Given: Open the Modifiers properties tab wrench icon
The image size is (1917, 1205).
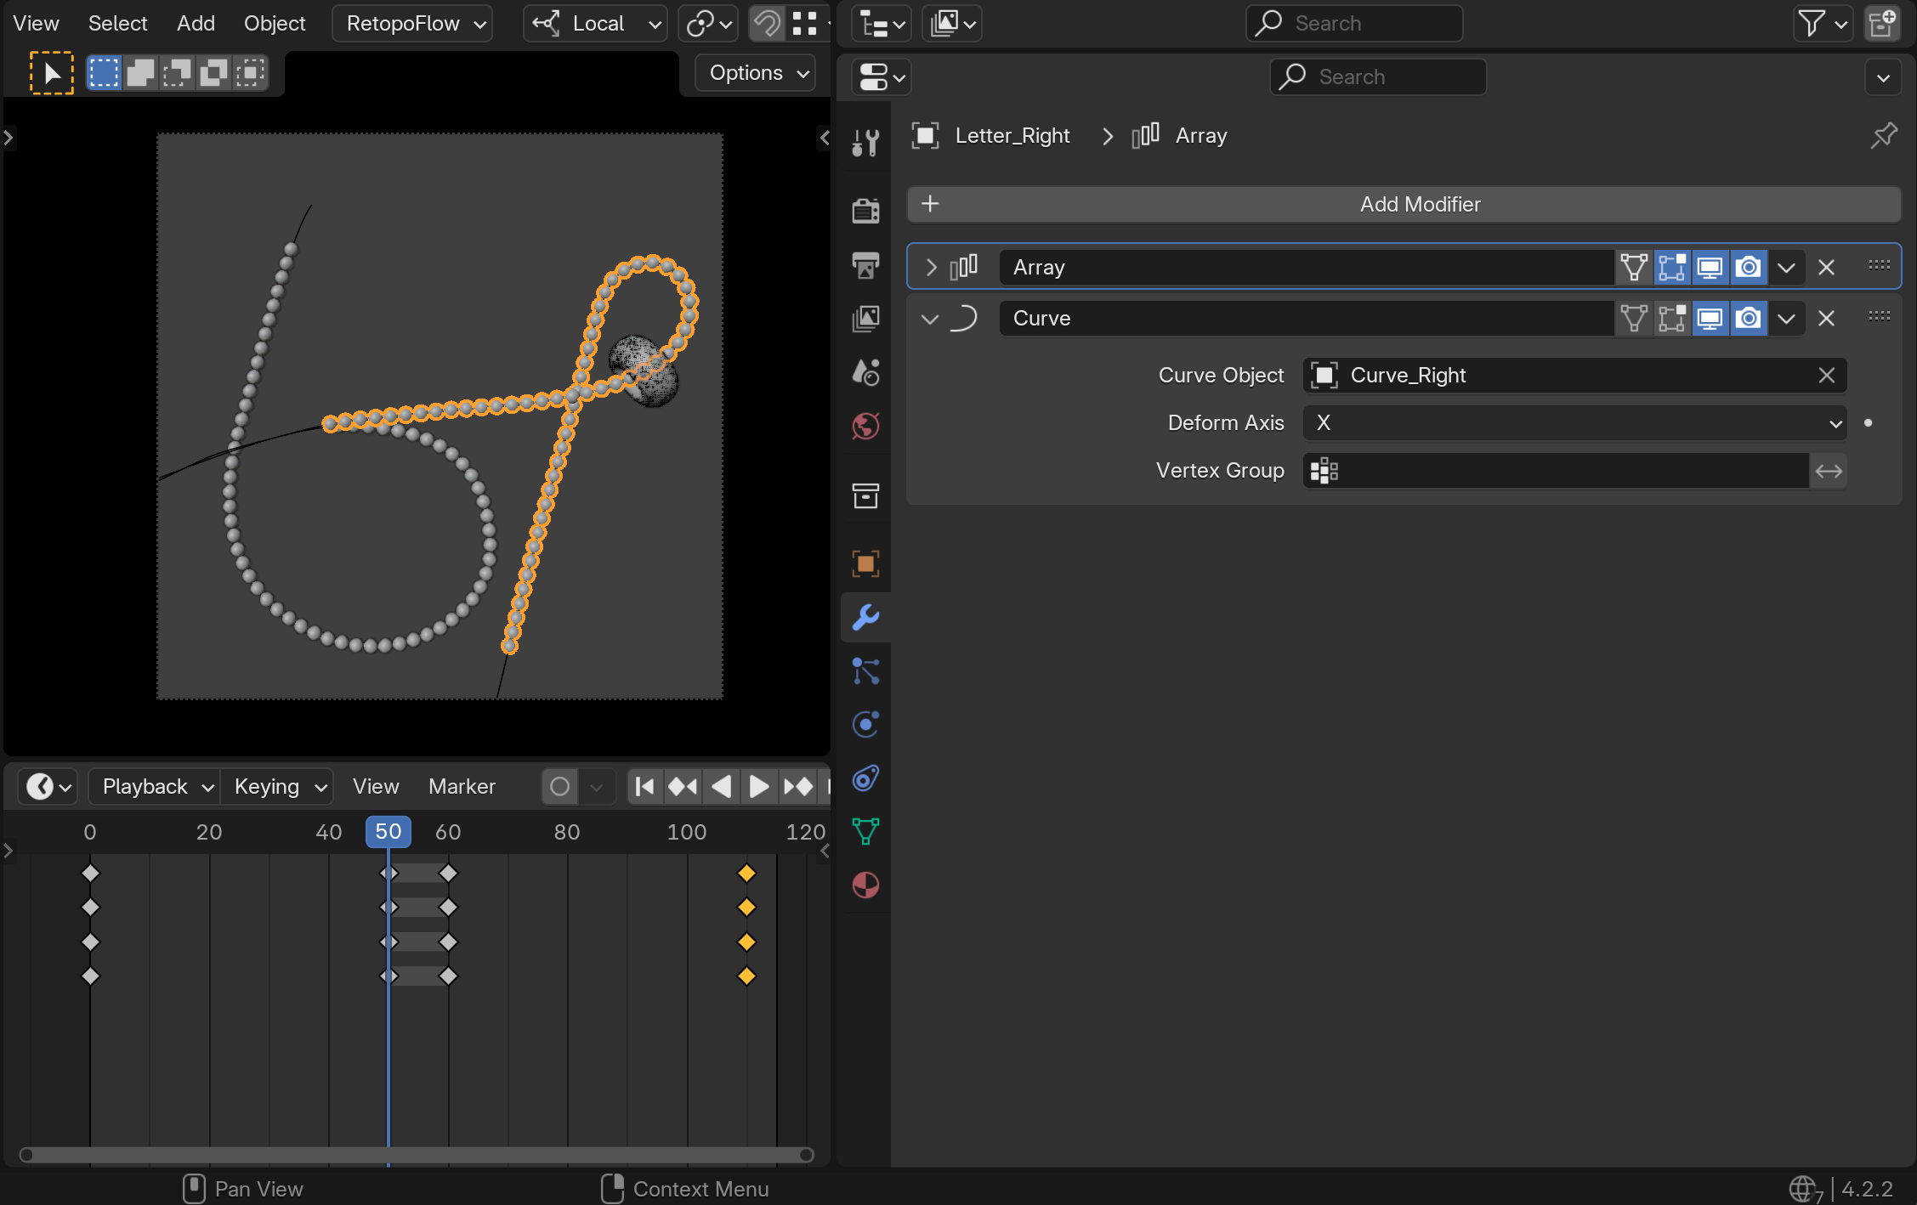Looking at the screenshot, I should tap(865, 617).
